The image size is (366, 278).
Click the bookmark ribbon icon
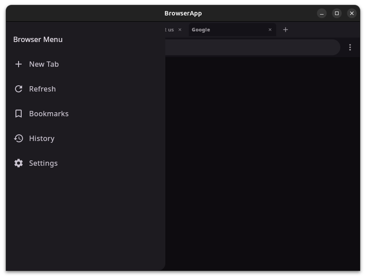pos(19,114)
